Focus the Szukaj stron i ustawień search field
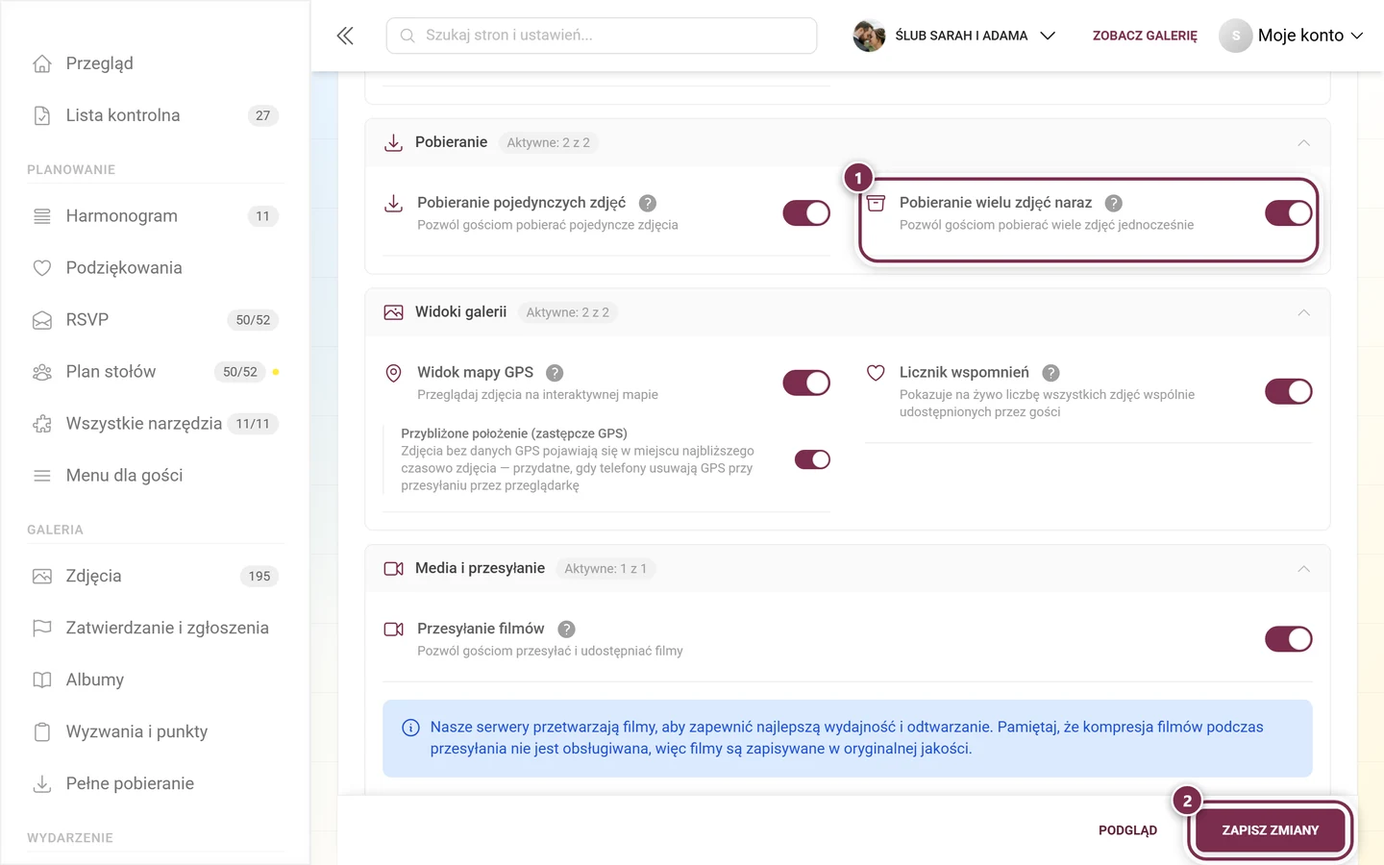This screenshot has width=1384, height=865. pos(602,36)
